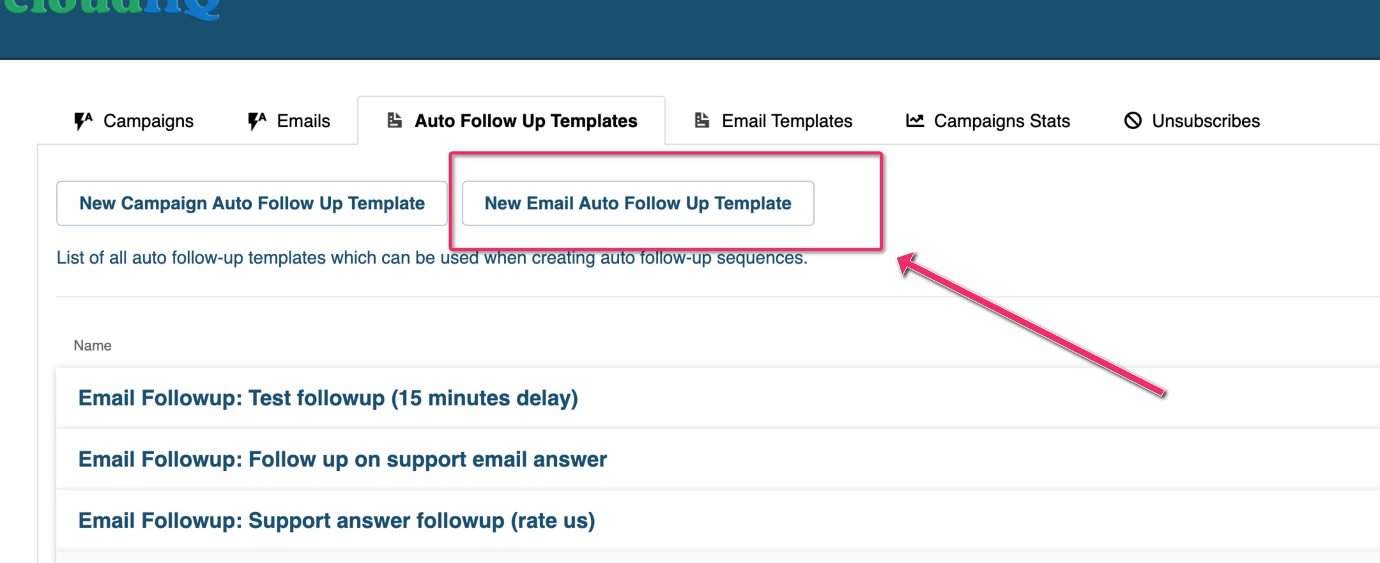This screenshot has height=563, width=1380.
Task: Click the lightning icon beside Campaigns
Action: click(x=84, y=121)
